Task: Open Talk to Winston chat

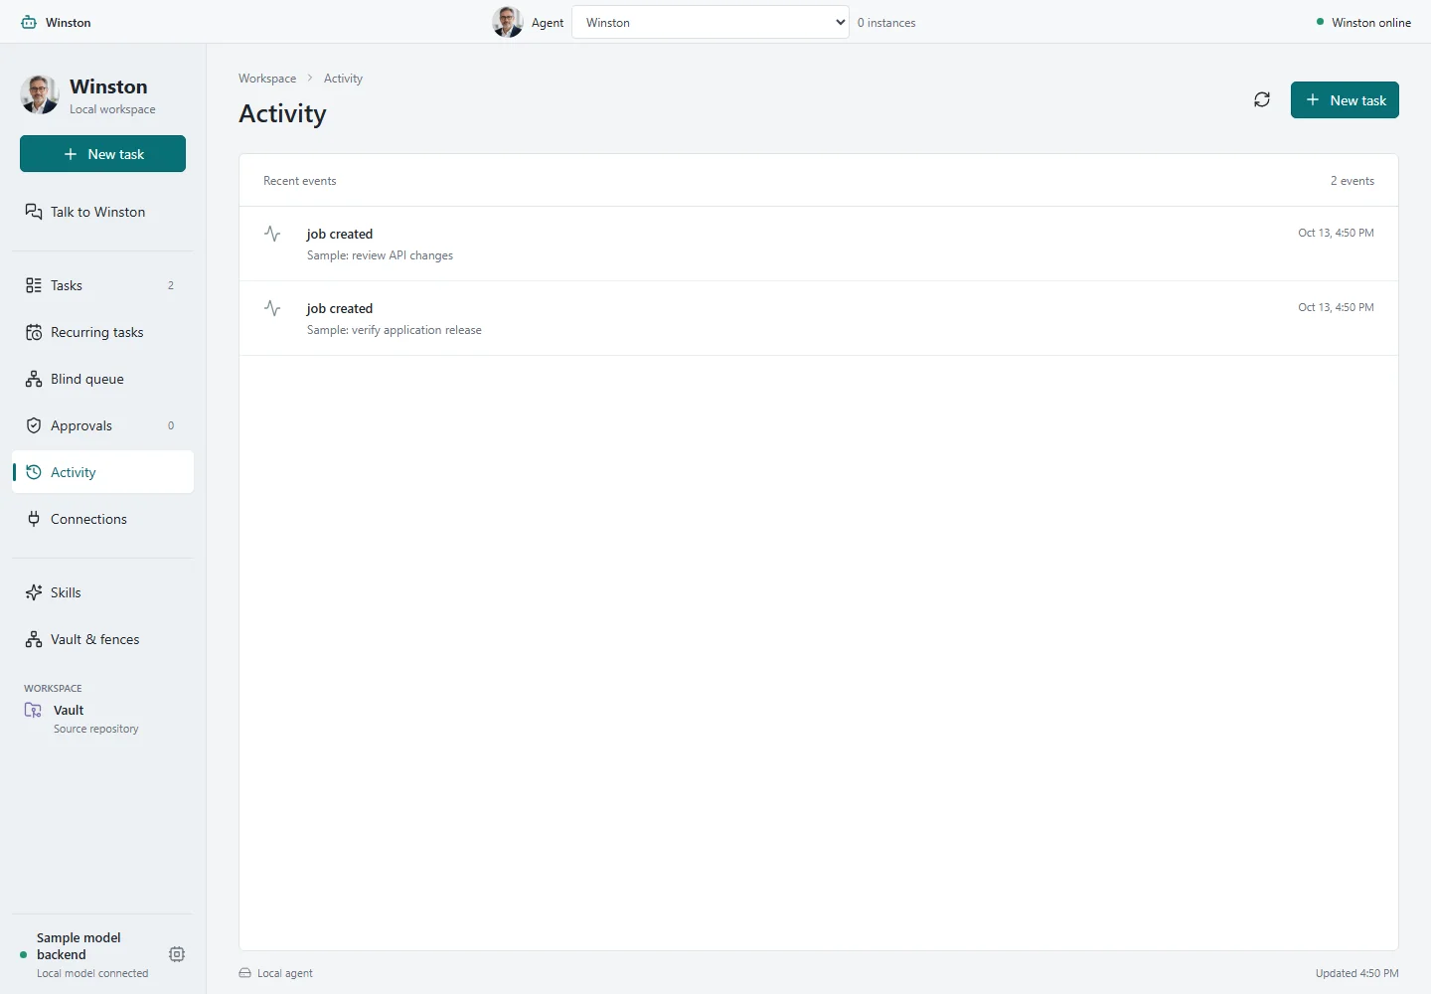Action: (x=102, y=212)
